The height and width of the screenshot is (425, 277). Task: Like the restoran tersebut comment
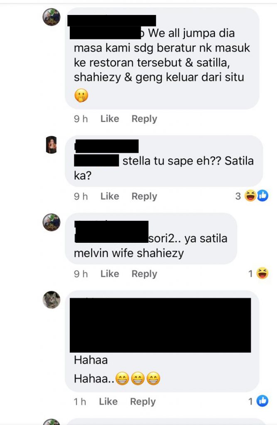click(110, 119)
